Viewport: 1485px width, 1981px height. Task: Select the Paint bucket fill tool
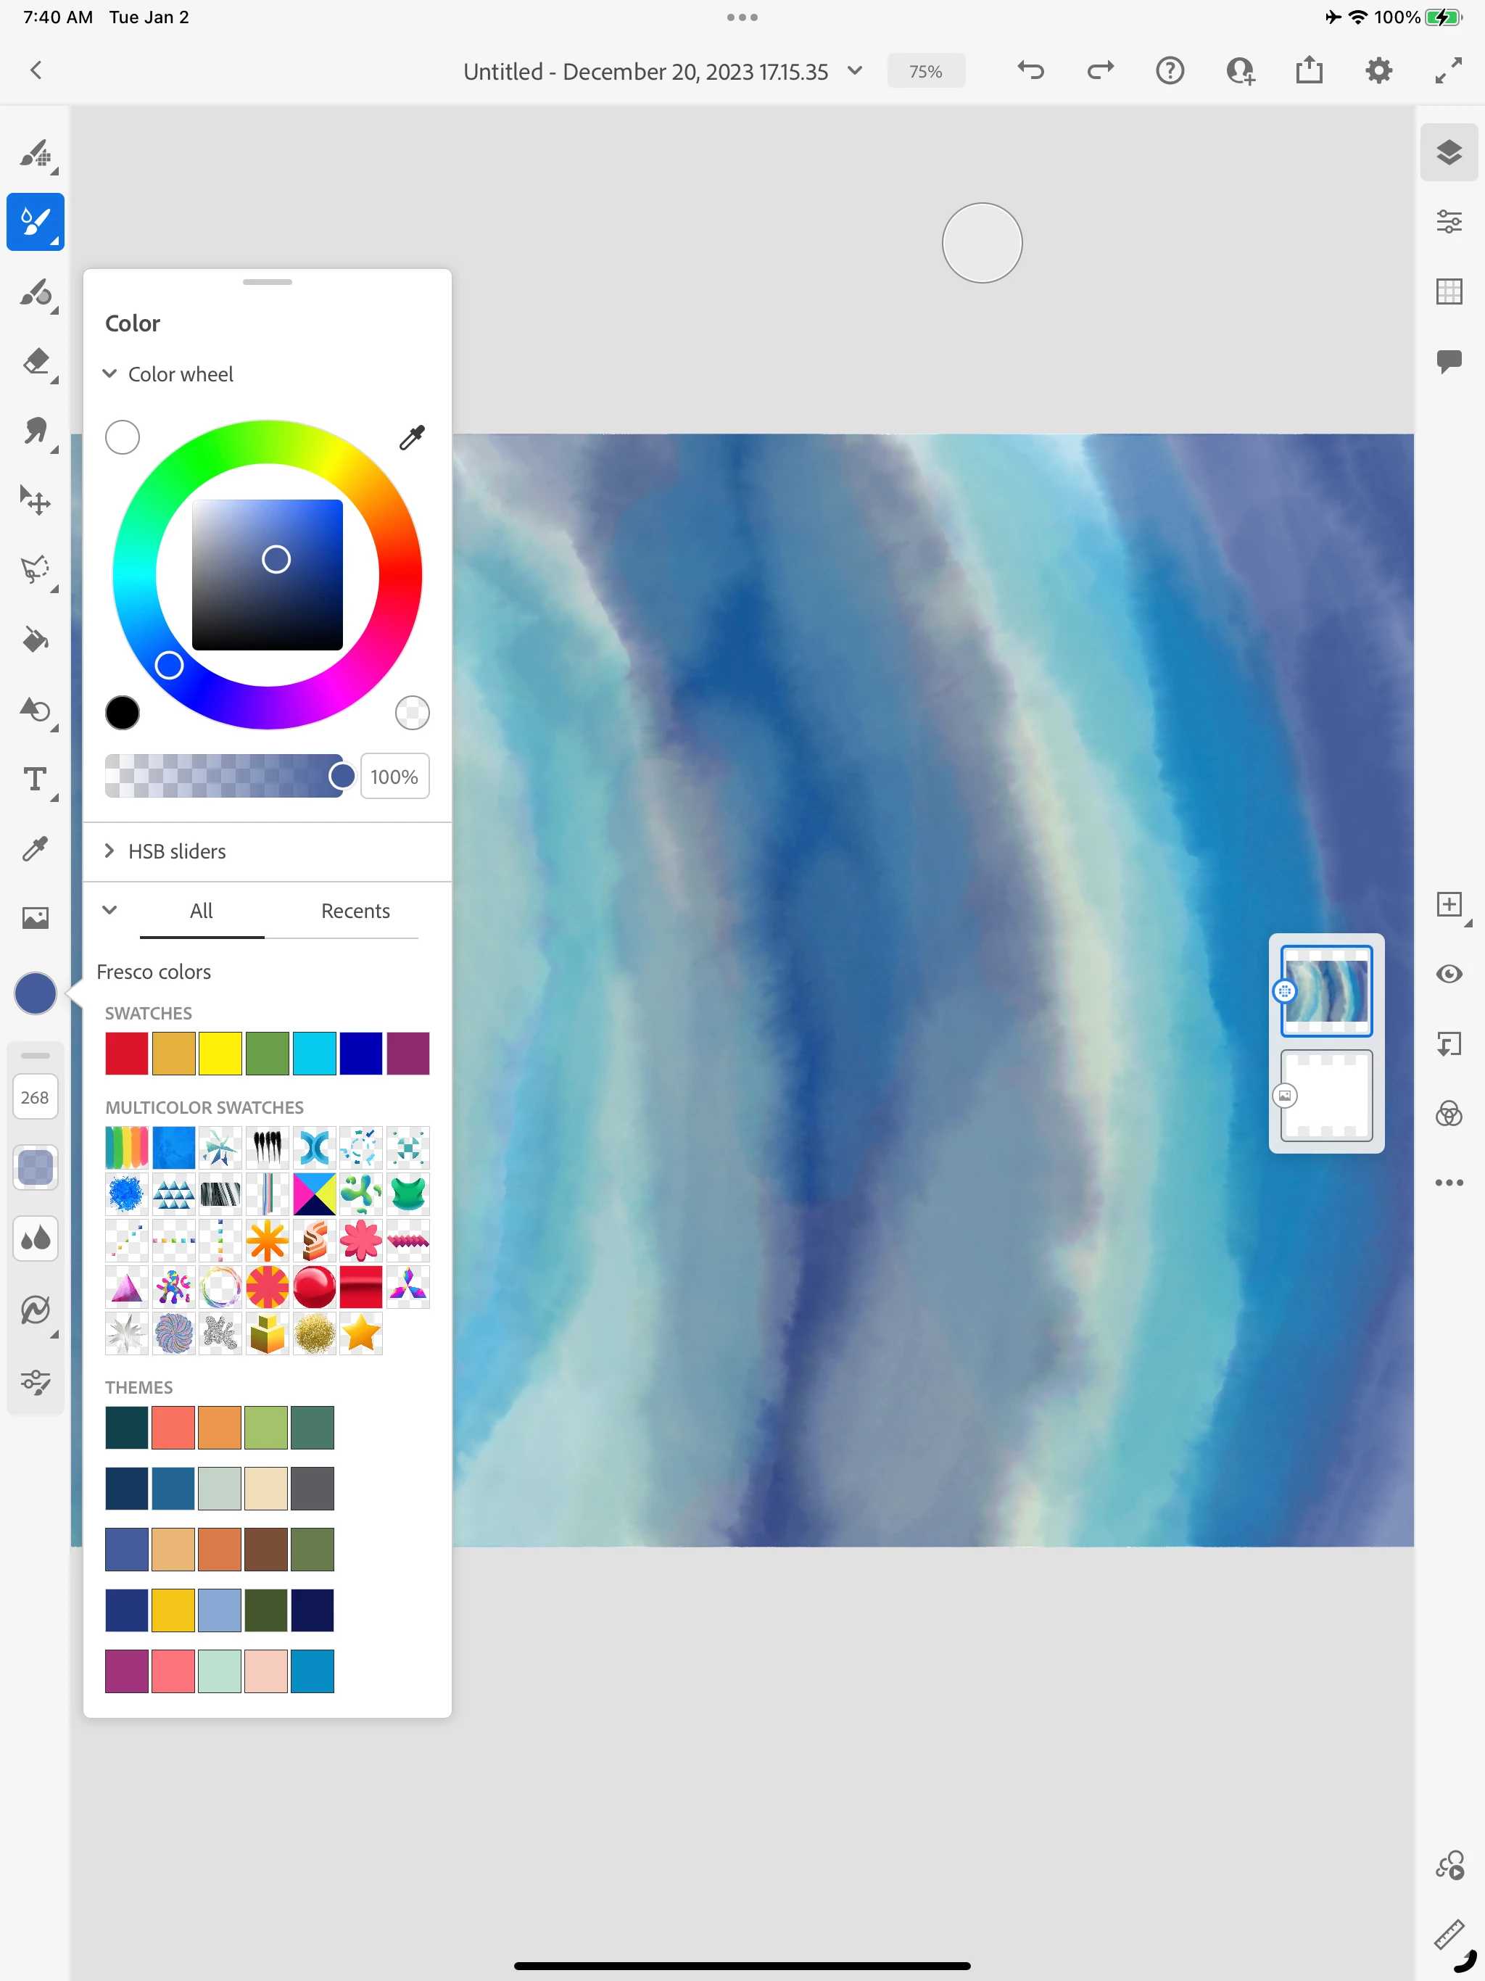pos(35,640)
